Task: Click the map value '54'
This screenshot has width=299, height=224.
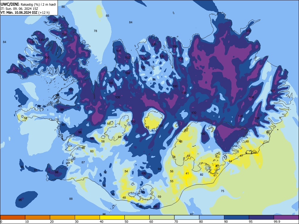Action: click(x=126, y=171)
